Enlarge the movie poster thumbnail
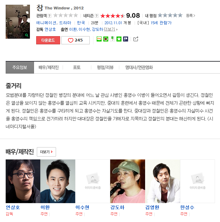The height and width of the screenshot is (222, 220). 18,22
